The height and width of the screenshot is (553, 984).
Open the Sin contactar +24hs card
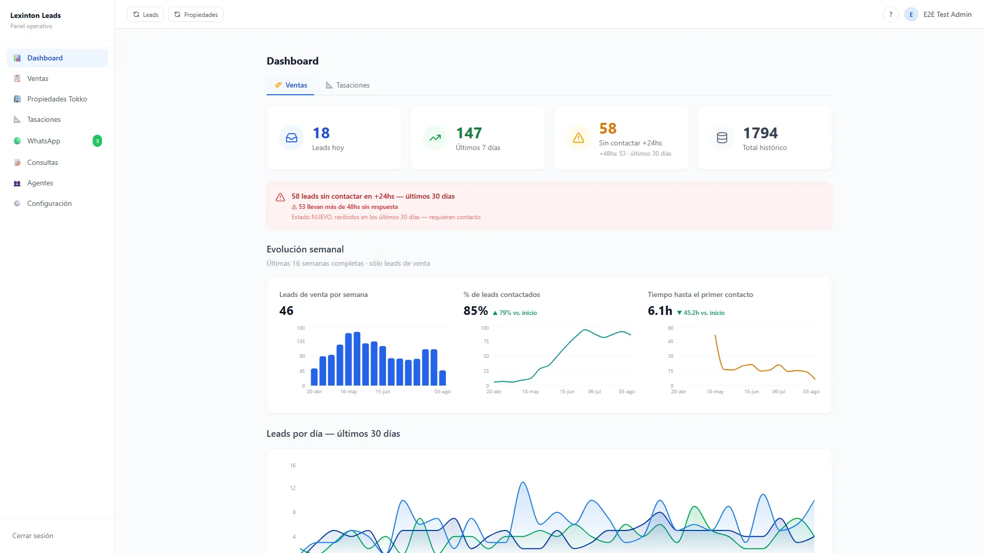click(621, 138)
